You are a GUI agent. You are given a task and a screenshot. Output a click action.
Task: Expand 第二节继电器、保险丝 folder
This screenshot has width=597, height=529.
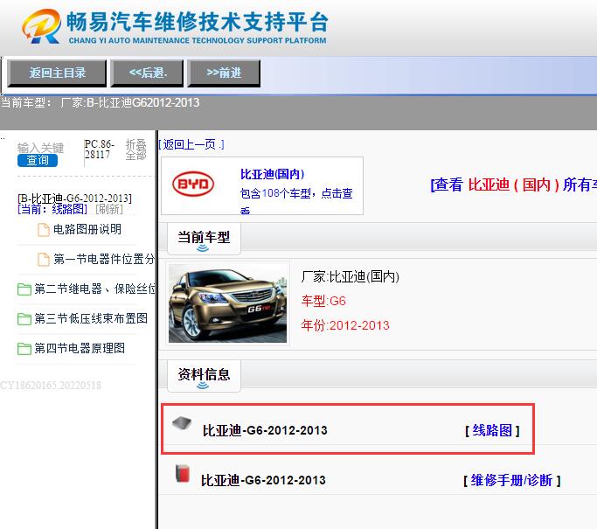click(x=94, y=289)
